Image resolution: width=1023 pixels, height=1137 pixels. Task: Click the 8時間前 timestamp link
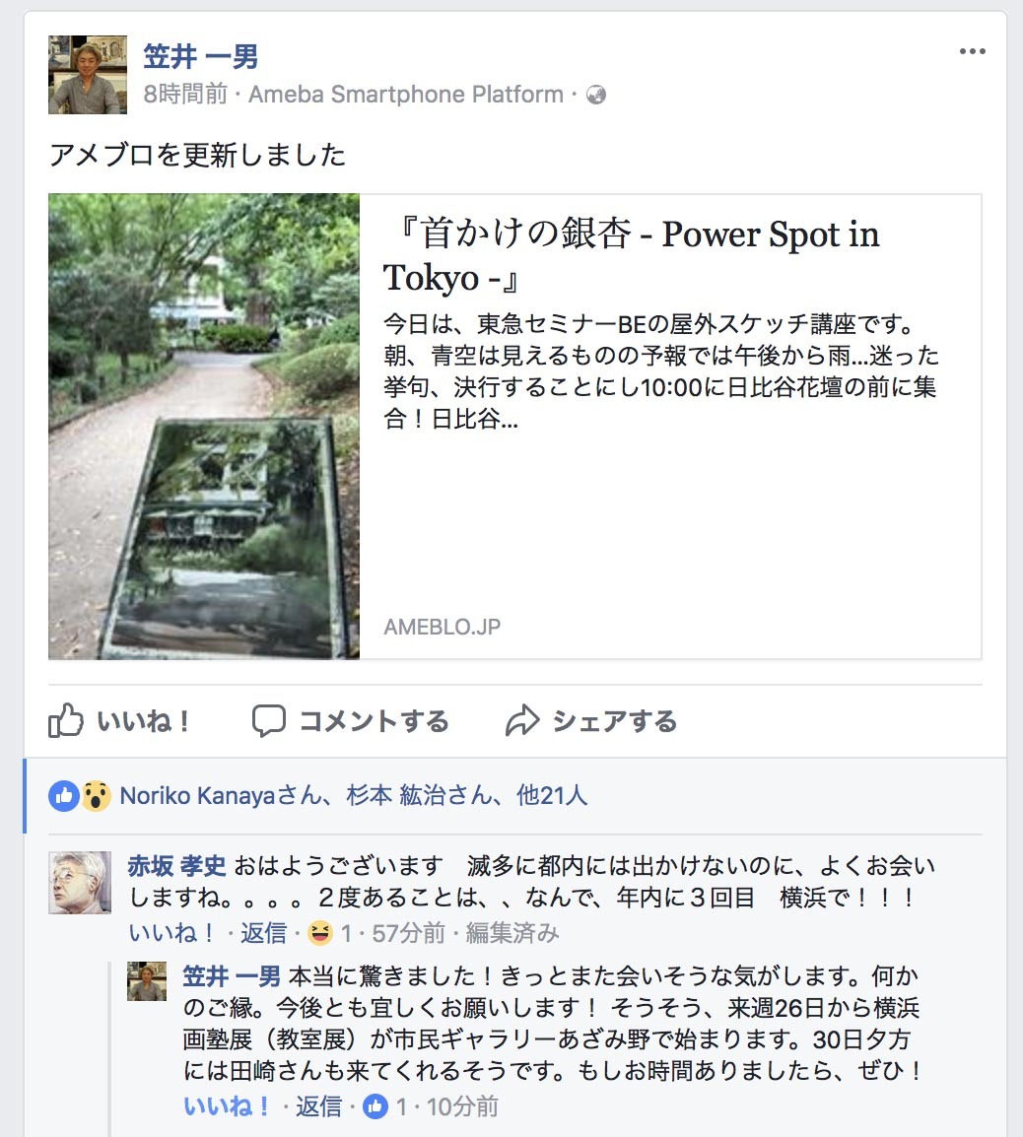click(185, 95)
